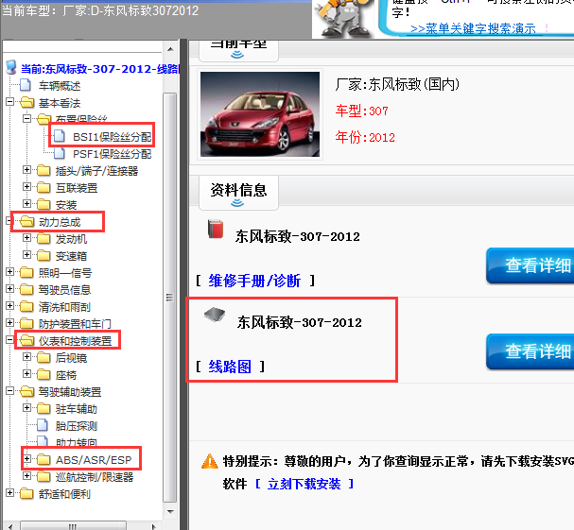Click the horizontal scrollbar thumb in tree panel

click(x=73, y=526)
